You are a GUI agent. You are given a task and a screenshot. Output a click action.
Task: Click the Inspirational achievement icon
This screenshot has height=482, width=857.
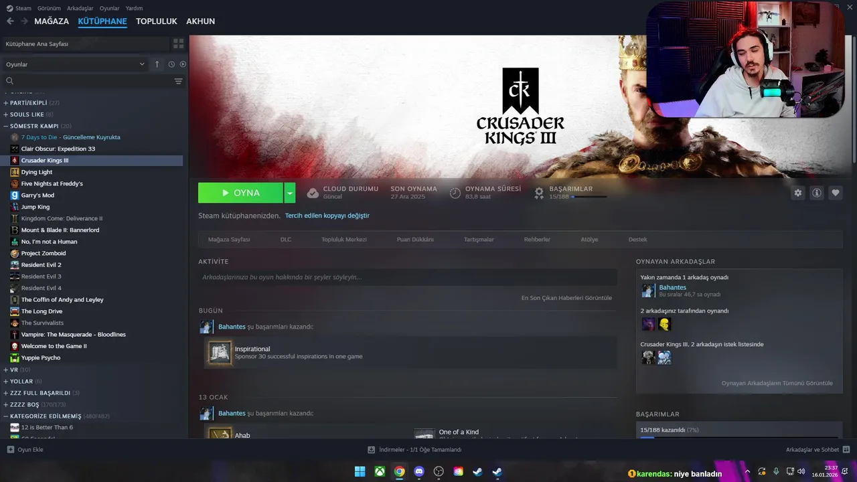point(220,353)
